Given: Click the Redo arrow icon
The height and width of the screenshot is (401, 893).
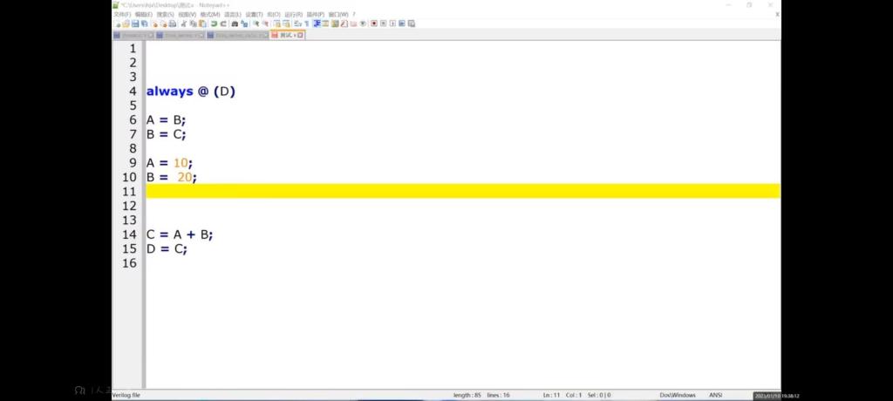Looking at the screenshot, I should (x=222, y=24).
